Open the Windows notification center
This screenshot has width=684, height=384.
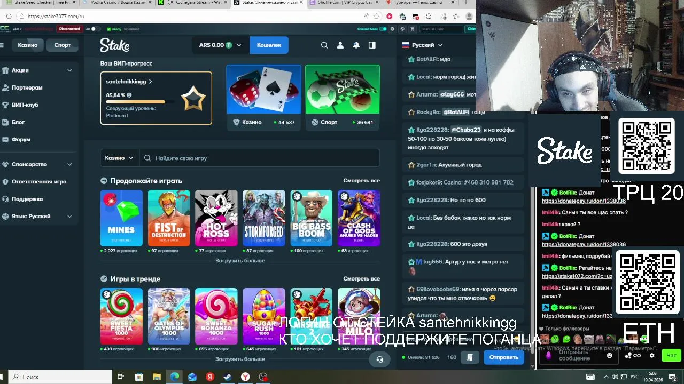point(673,377)
